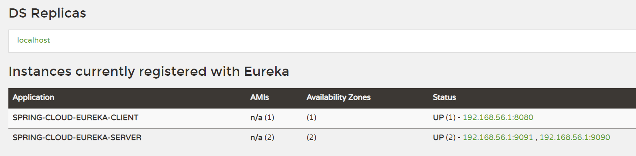Click the client's (1) availability zones cell
636x156 pixels.
tap(311, 117)
